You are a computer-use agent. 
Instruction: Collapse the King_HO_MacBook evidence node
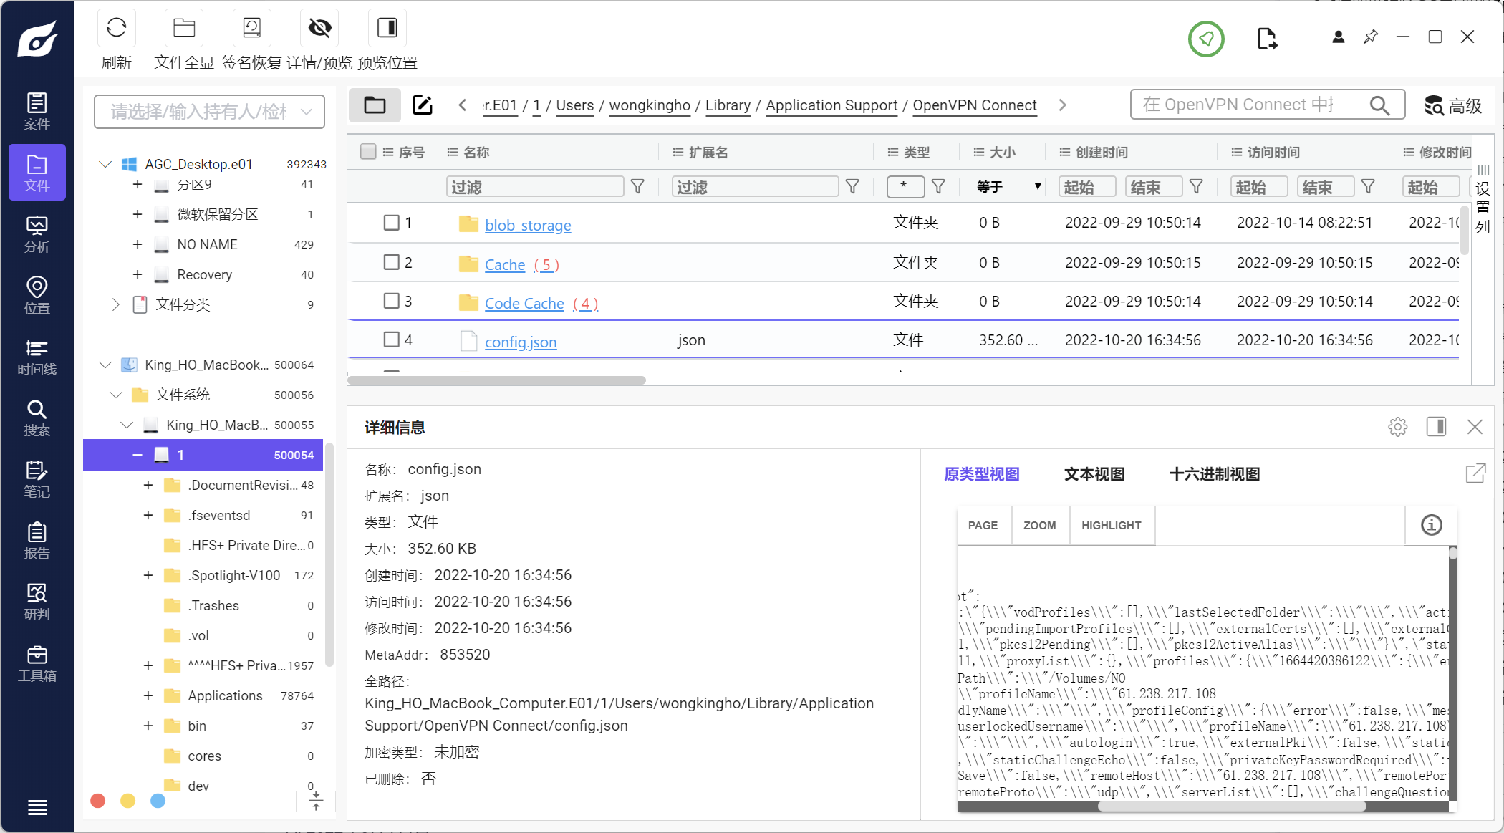pyautogui.click(x=105, y=365)
